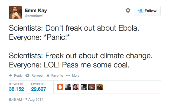Click the long-haired woman avatar

99,87
